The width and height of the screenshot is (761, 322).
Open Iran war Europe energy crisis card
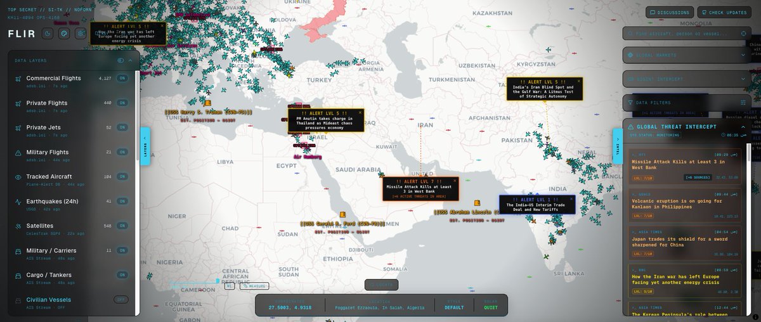(685, 281)
